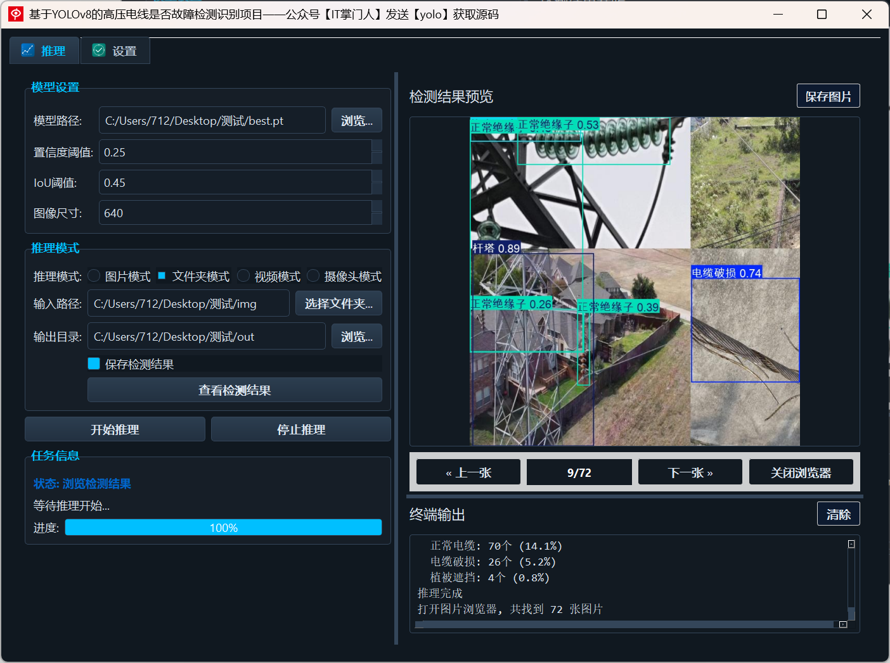Enable 摄像头模式 inference mode
The height and width of the screenshot is (663, 890).
pos(313,275)
